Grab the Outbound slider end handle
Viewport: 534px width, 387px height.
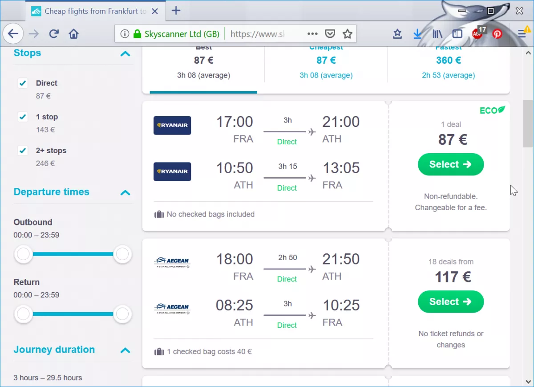[122, 254]
